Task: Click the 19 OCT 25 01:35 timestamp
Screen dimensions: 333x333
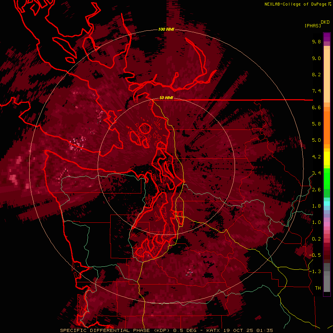Action: (248, 330)
